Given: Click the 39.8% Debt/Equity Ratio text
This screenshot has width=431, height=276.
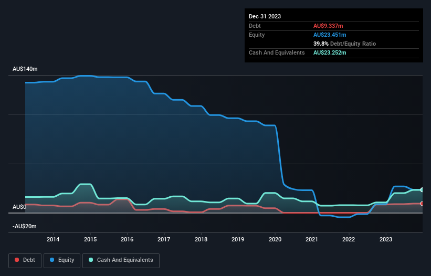Looking at the screenshot, I should coord(344,44).
